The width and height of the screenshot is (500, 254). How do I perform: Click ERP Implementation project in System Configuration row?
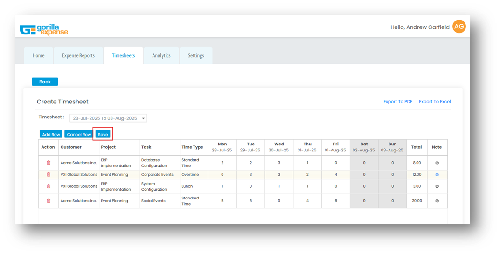pos(119,186)
